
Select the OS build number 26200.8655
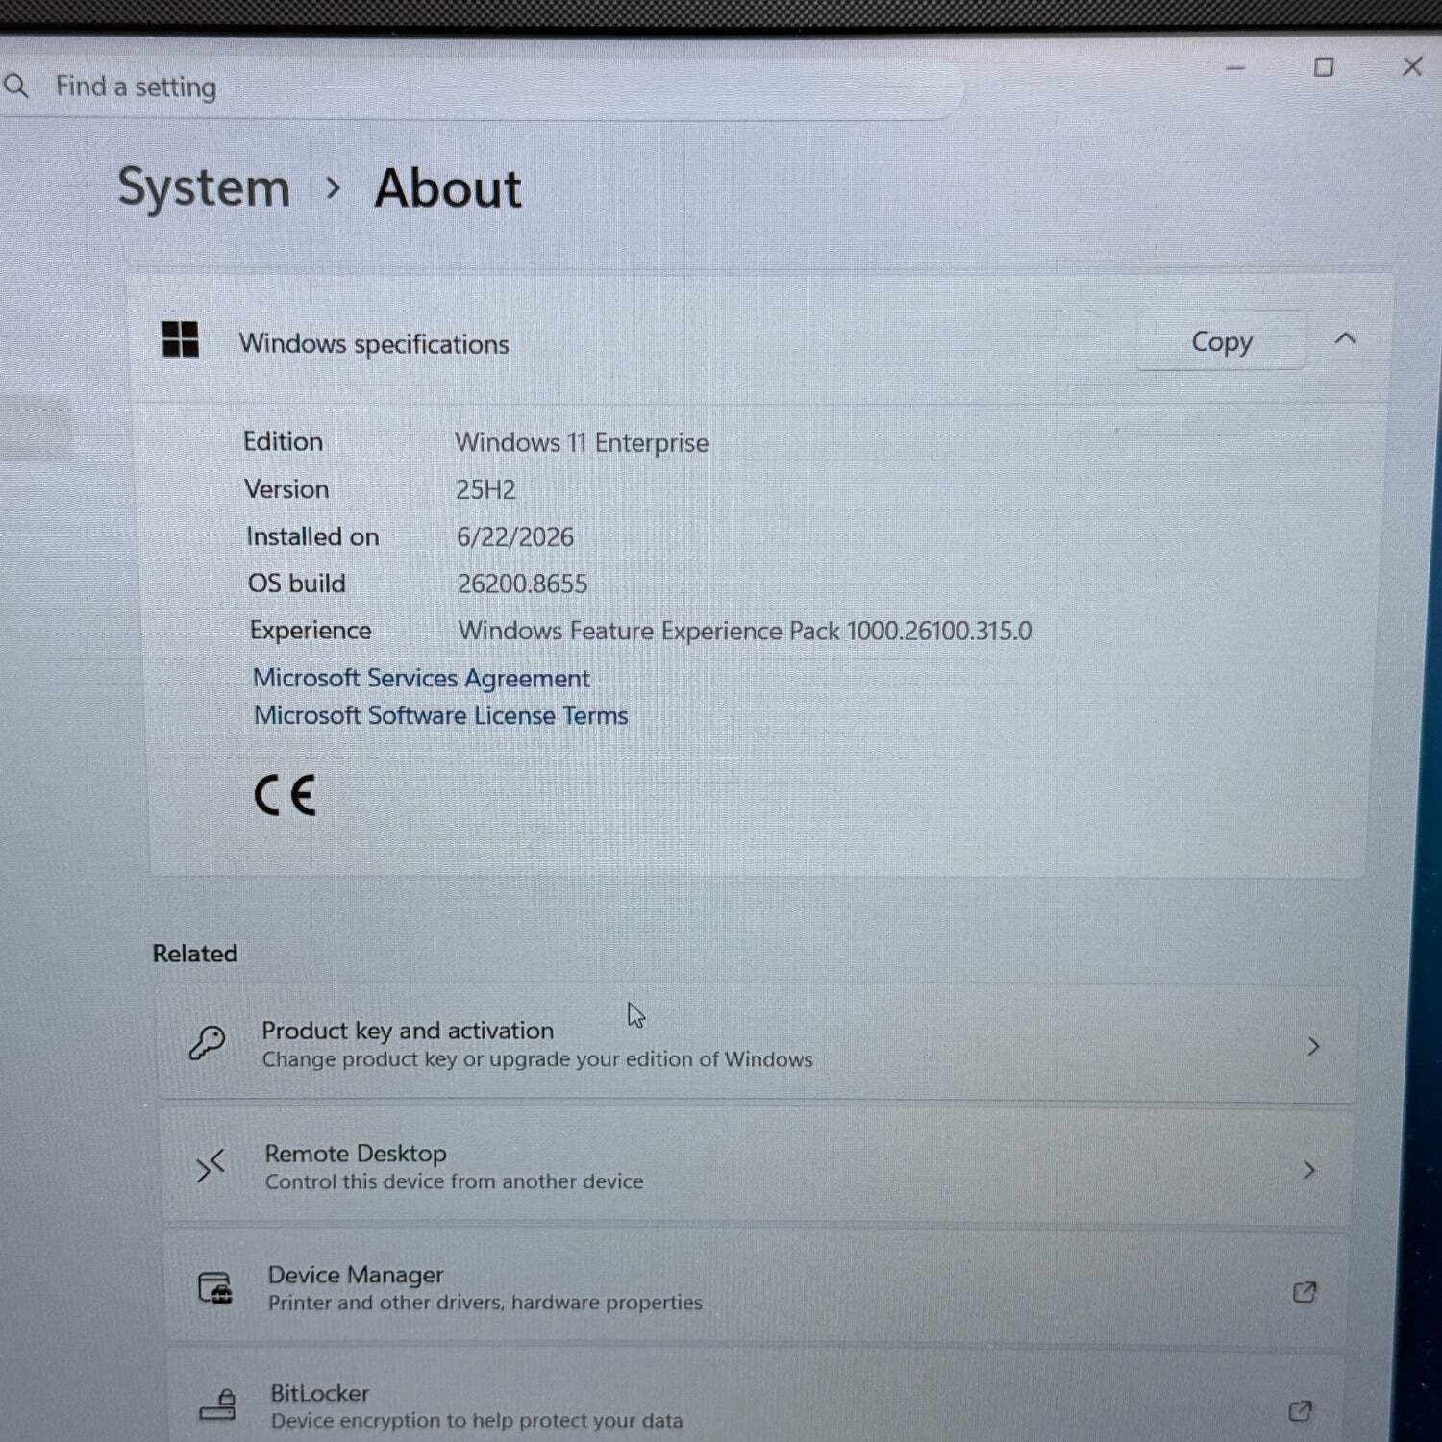(x=522, y=584)
